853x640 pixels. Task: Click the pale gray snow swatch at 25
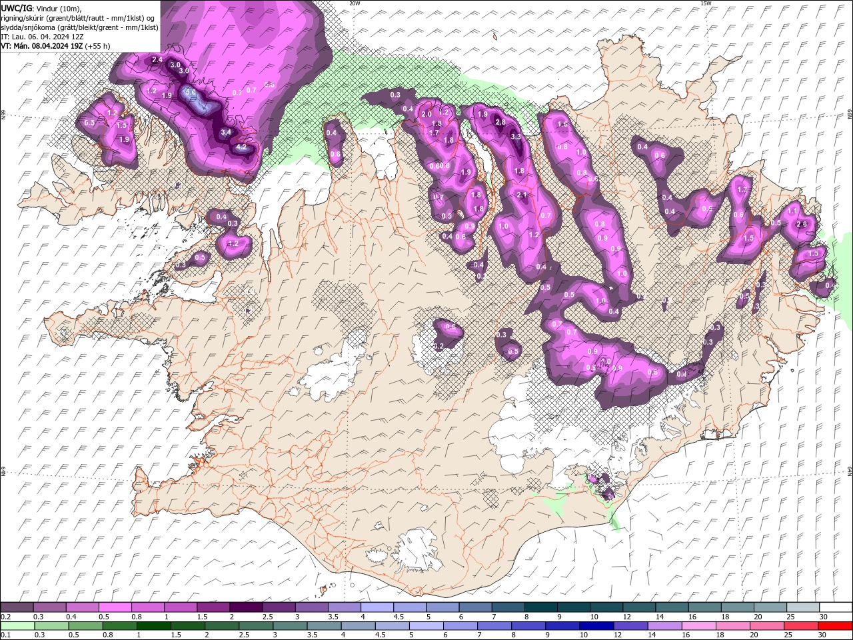tap(803, 607)
